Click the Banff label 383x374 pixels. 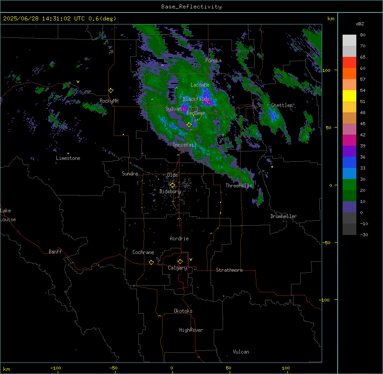coord(55,252)
